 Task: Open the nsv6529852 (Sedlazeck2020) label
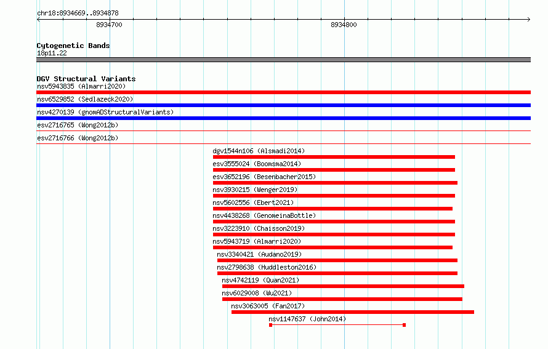coord(85,99)
